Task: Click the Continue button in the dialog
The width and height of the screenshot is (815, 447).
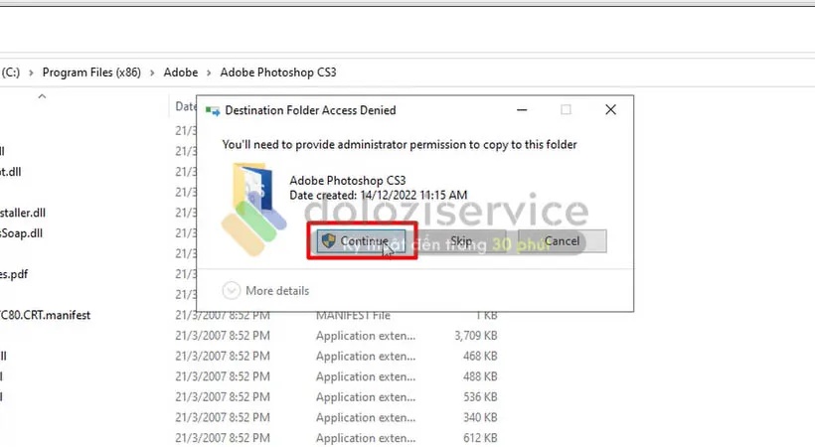Action: (361, 241)
